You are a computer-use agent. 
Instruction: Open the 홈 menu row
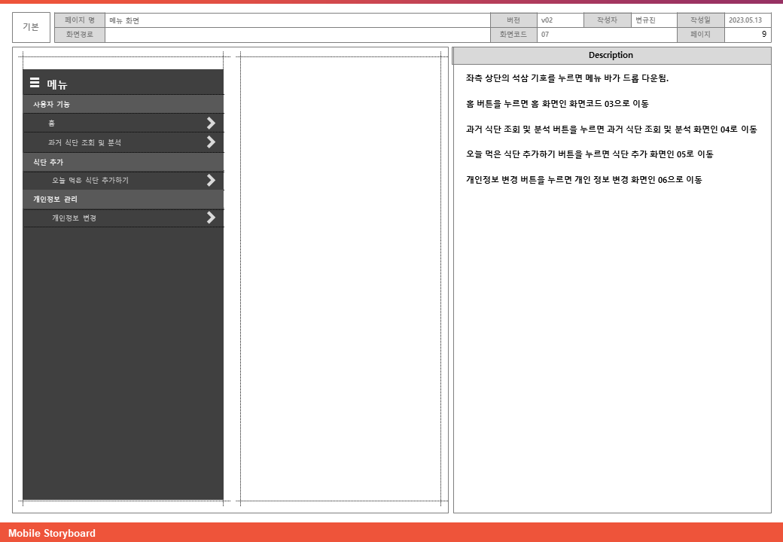tap(123, 123)
